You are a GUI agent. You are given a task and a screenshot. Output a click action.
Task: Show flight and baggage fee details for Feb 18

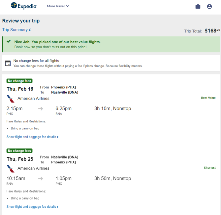click(x=32, y=137)
